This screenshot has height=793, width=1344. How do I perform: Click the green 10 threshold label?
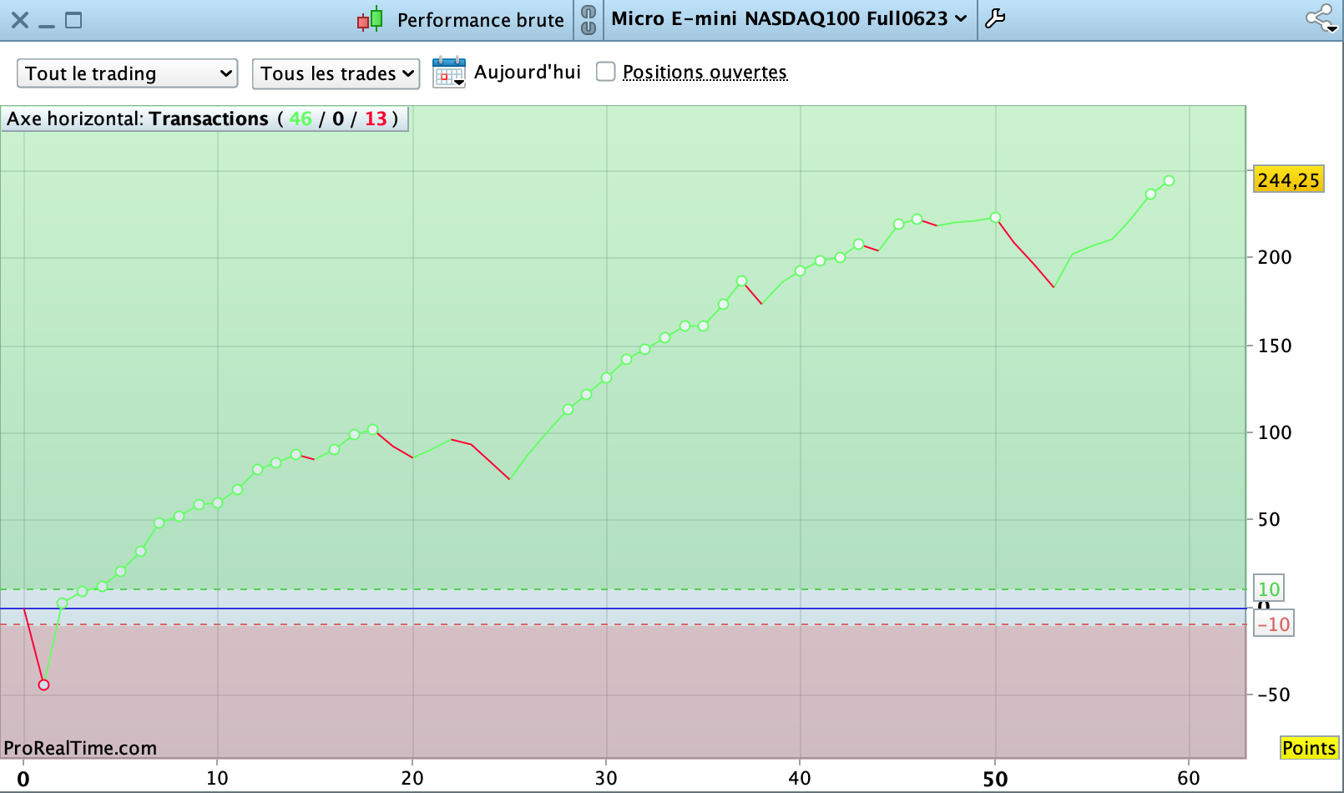tap(1269, 588)
